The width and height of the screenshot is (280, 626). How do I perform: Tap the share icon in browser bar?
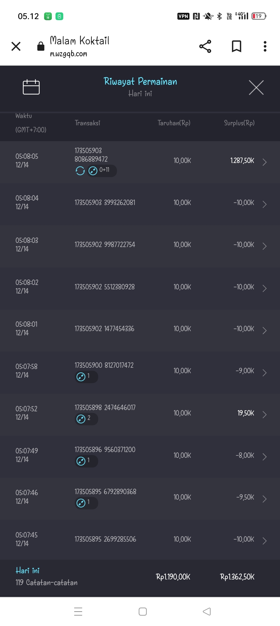(x=205, y=46)
